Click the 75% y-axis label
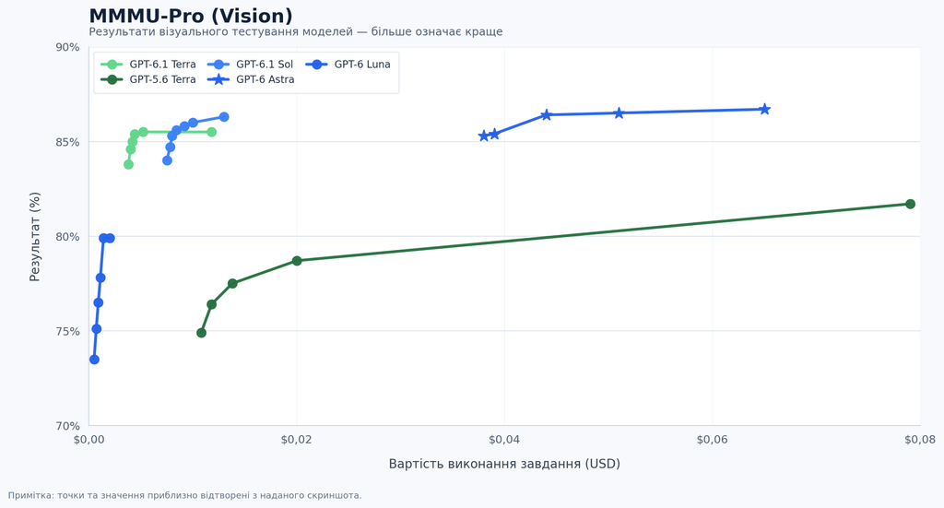 pos(67,332)
